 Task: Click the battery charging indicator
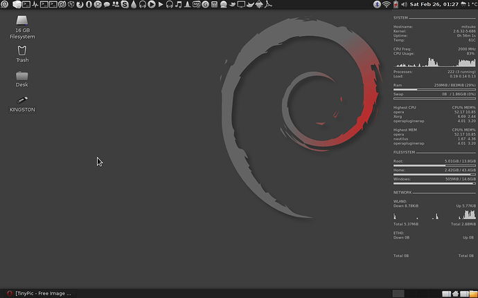[396, 4]
